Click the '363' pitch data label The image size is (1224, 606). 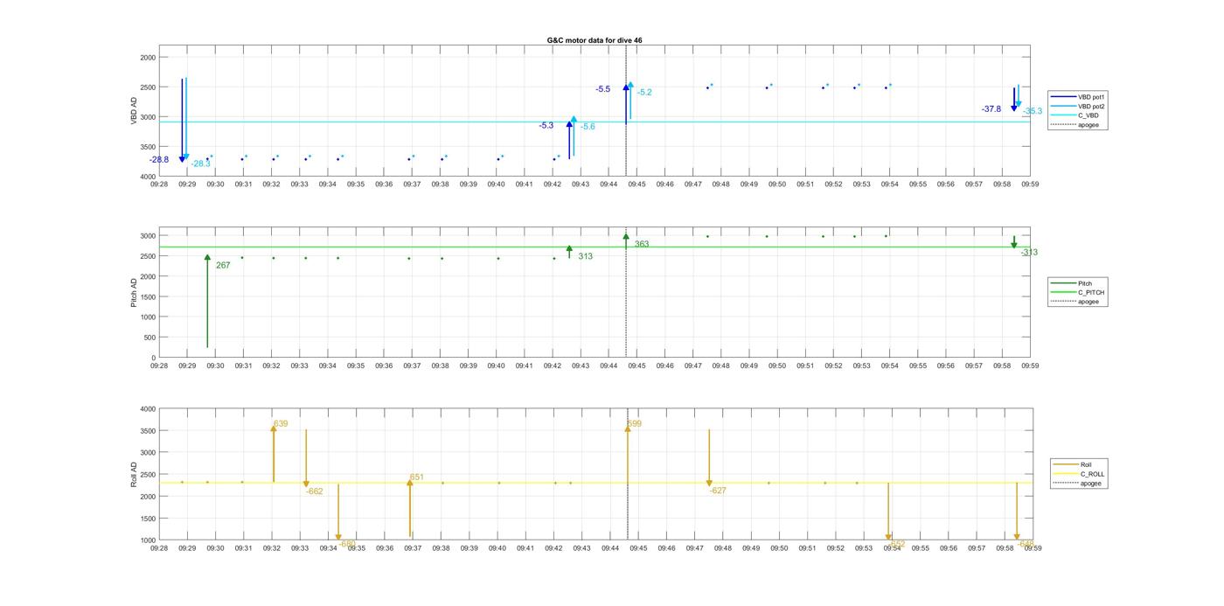click(642, 244)
